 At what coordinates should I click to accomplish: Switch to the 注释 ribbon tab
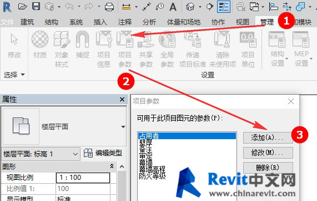(x=125, y=22)
